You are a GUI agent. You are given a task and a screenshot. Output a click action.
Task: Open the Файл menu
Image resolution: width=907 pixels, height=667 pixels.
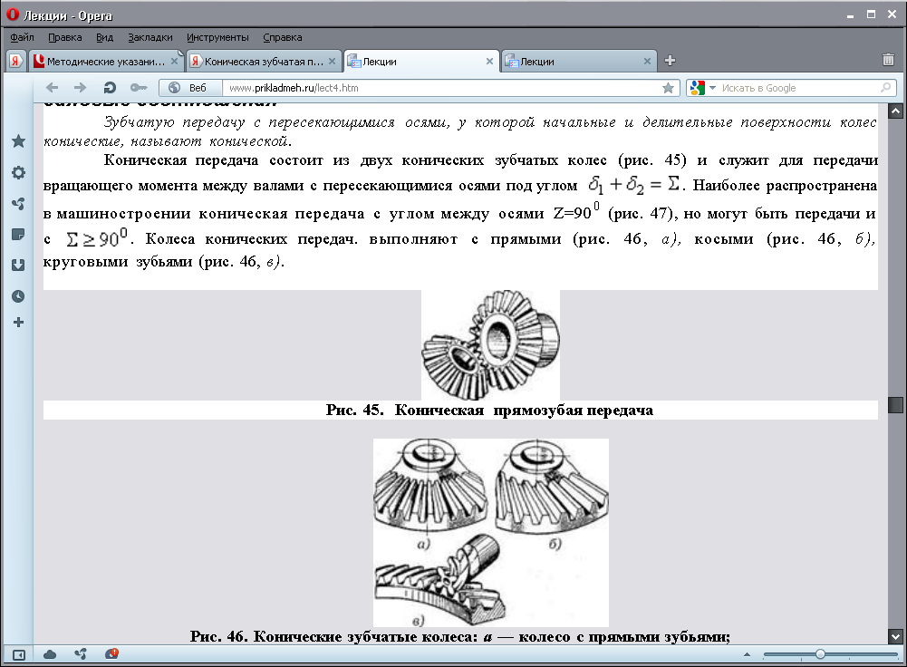coord(22,37)
